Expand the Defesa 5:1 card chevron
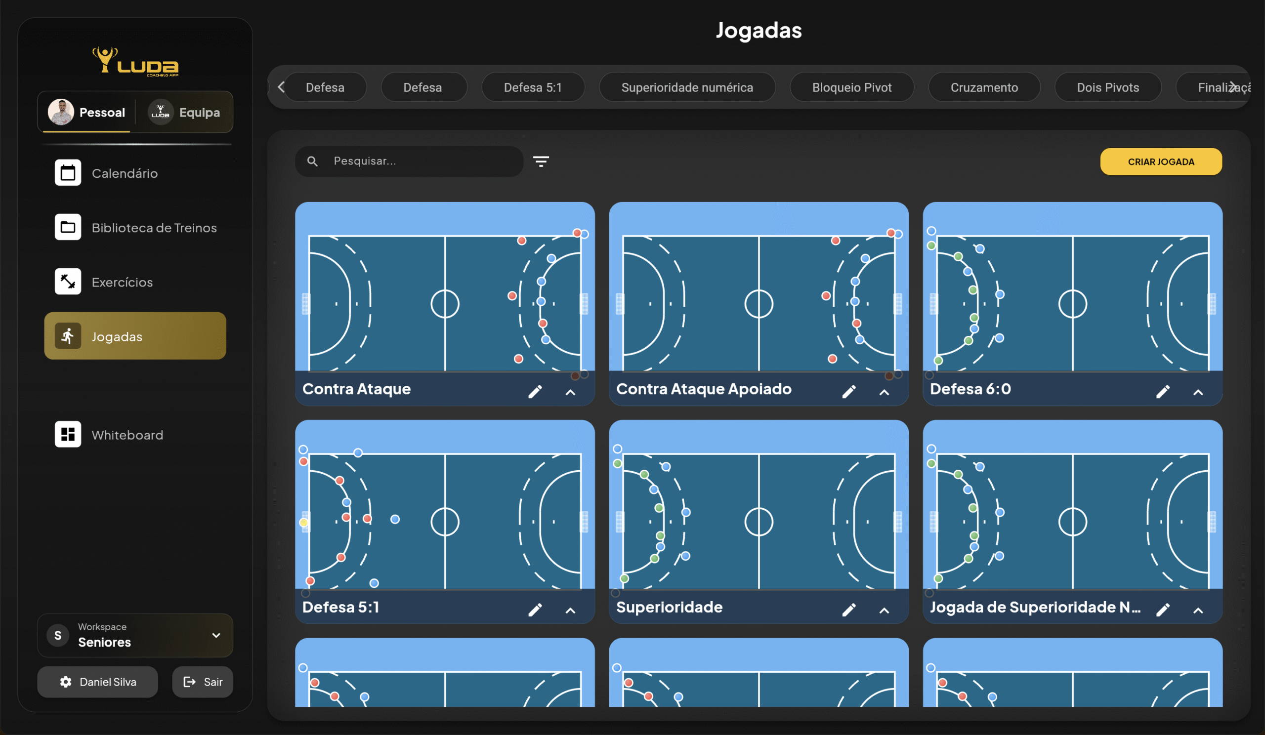Screen dimensions: 1265x735 (x=570, y=611)
